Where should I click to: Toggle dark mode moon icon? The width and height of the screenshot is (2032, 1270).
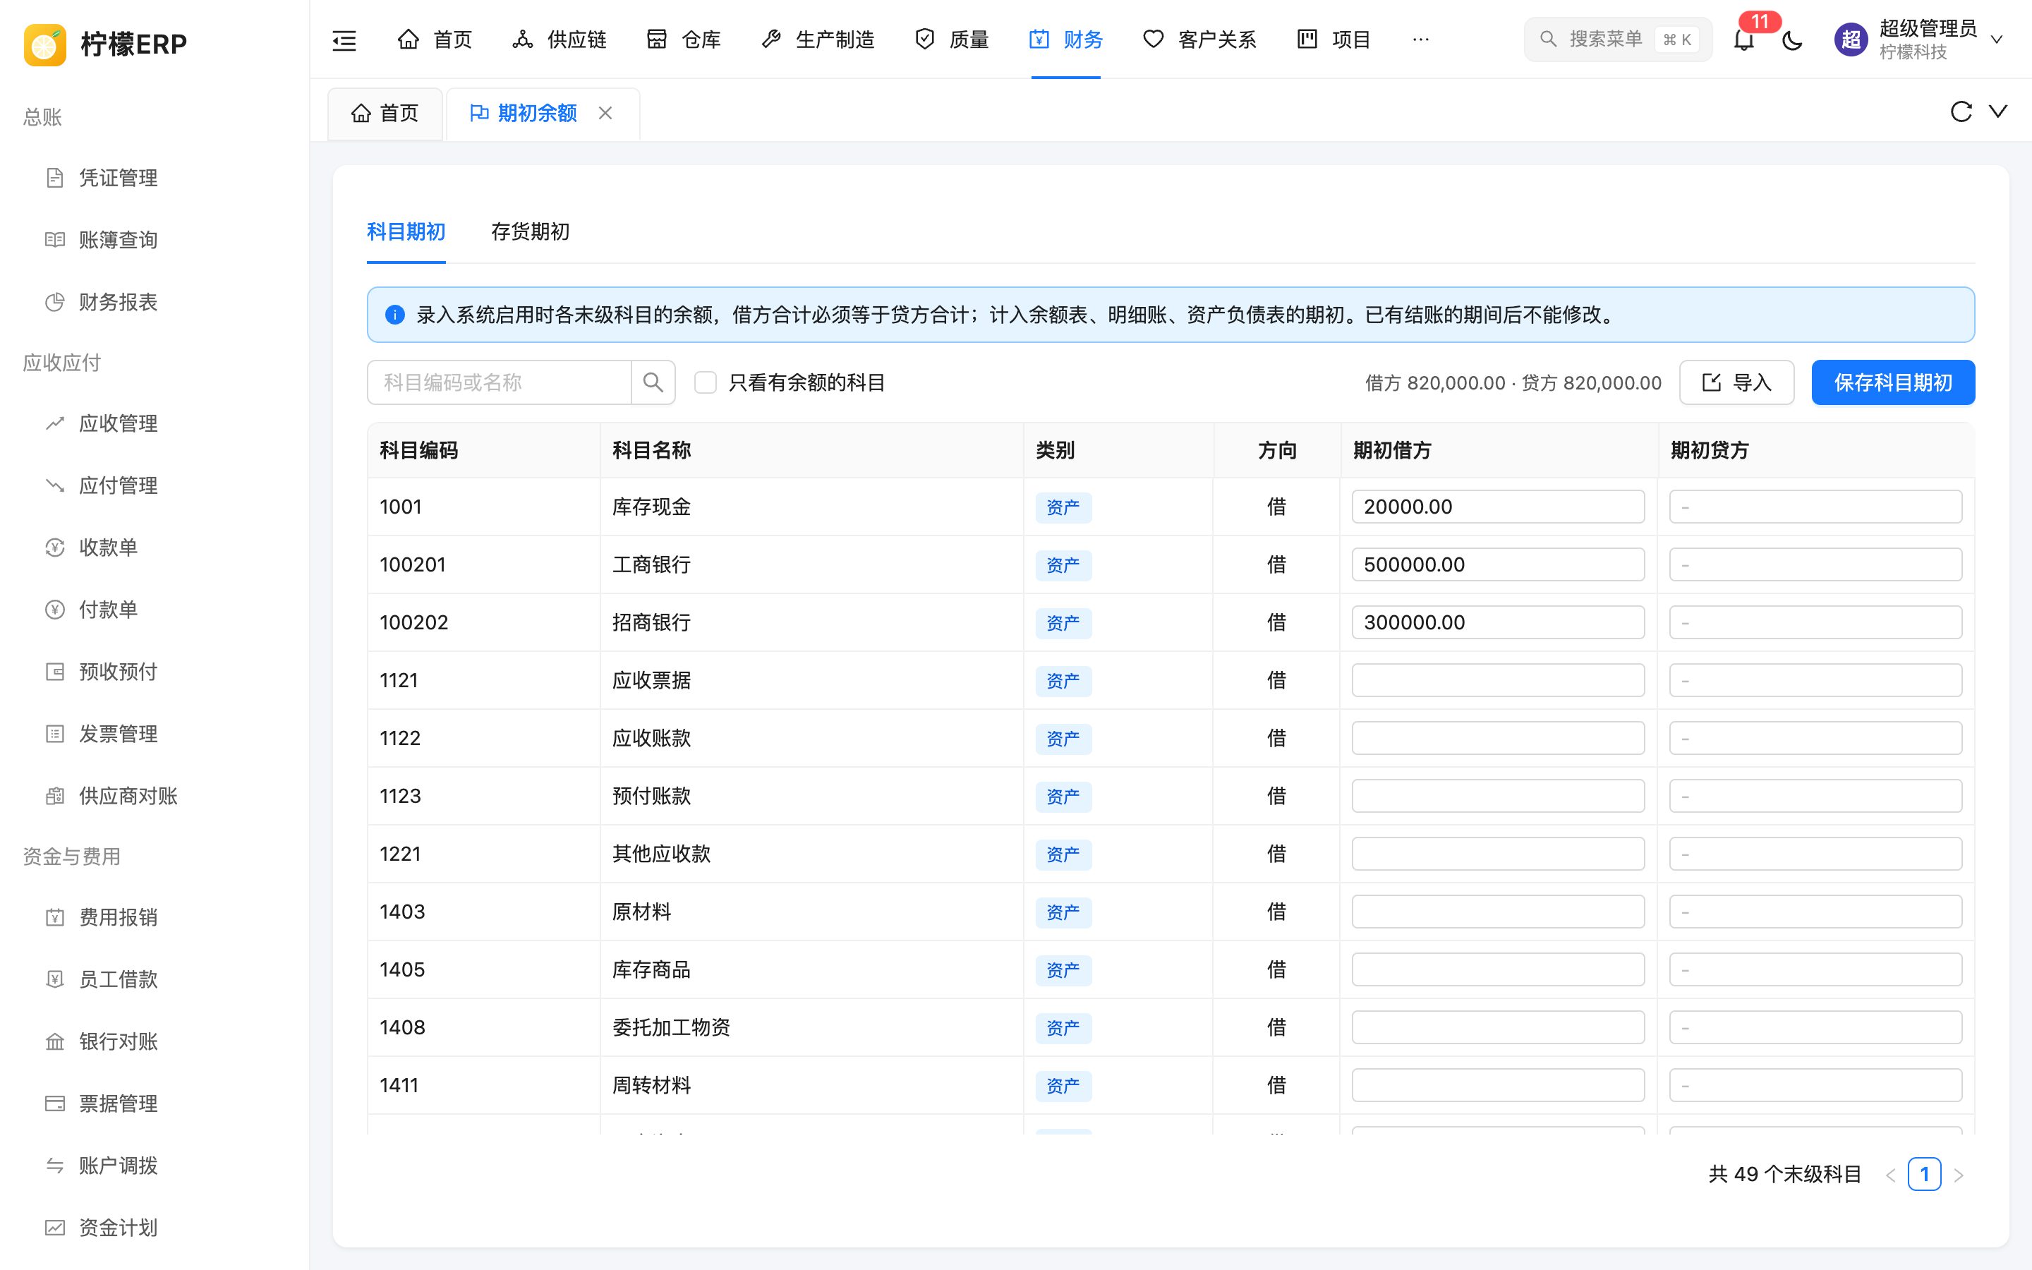pyautogui.click(x=1793, y=40)
